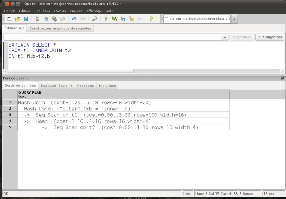Click Execute pgScript icon
The image size is (286, 199).
coord(114,19)
